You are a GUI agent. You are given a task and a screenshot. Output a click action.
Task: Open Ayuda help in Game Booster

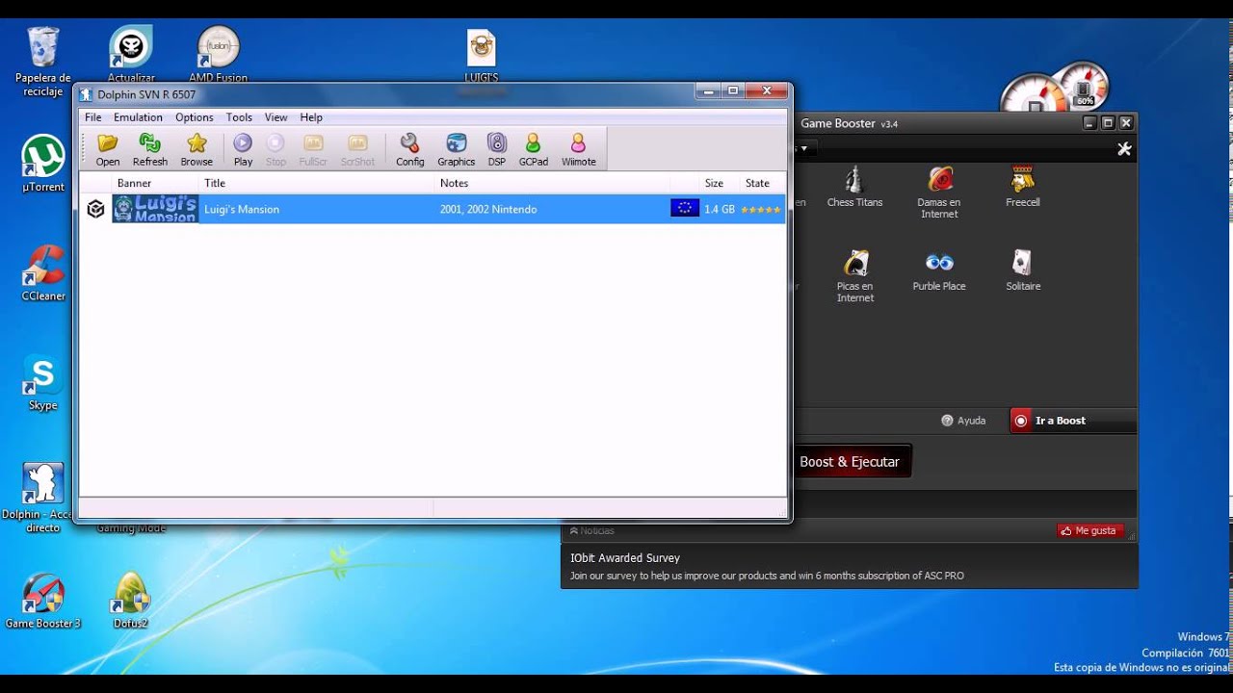(x=963, y=421)
